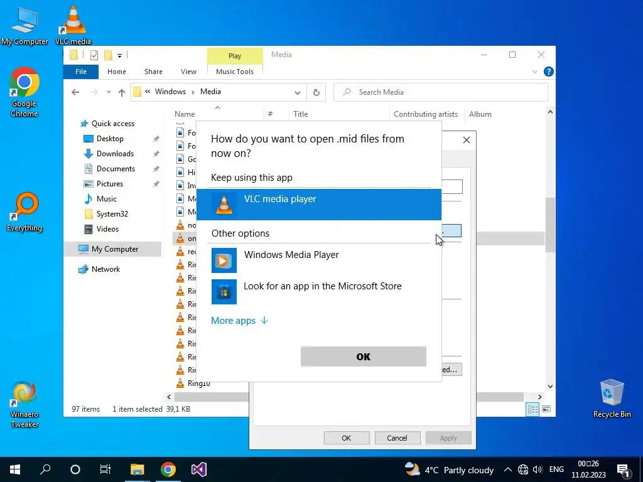The image size is (643, 482).
Task: Open Winaero Tweaker desktop shortcut
Action: [x=24, y=405]
